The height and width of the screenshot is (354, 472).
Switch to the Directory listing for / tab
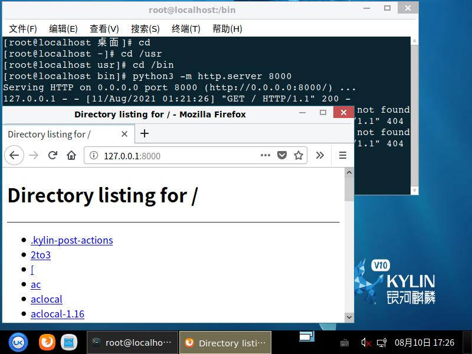point(59,134)
